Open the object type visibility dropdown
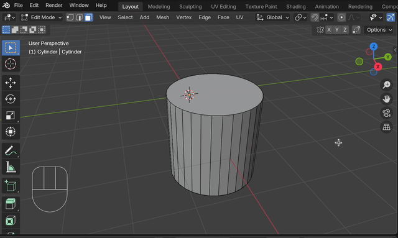 click(376, 17)
